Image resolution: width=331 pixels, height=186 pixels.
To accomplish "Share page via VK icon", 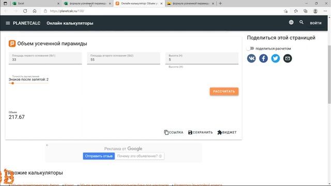I will [251, 58].
